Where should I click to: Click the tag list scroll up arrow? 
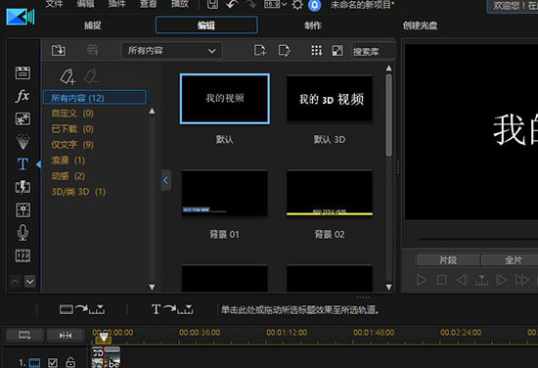coord(152,111)
